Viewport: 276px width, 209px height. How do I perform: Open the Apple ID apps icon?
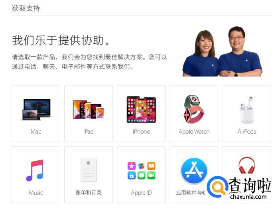141,171
